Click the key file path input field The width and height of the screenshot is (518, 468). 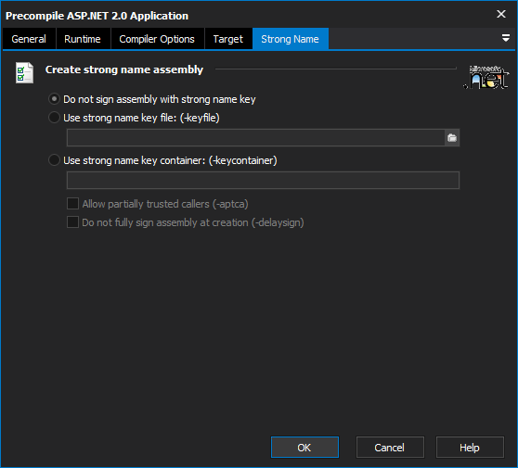point(255,137)
